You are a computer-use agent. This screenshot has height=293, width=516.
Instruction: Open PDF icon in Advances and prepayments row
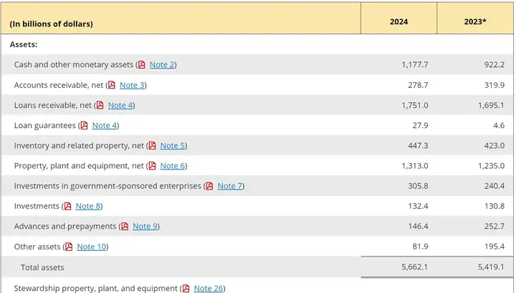pos(125,227)
